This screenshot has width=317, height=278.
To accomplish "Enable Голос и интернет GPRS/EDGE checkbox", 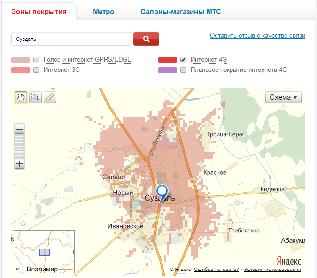I will click(x=36, y=60).
